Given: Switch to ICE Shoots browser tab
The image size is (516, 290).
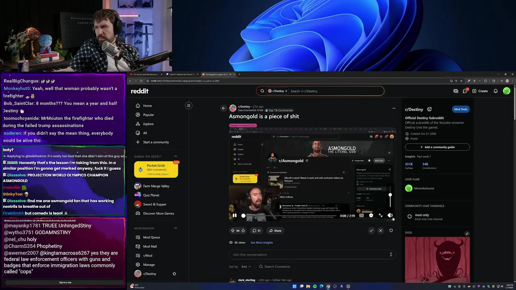Looking at the screenshot, I should tap(145, 74).
